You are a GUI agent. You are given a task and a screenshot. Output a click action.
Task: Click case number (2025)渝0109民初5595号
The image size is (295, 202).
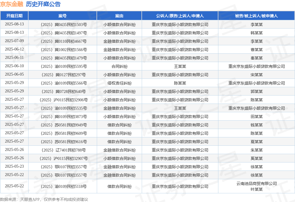pyautogui.click(x=64, y=66)
